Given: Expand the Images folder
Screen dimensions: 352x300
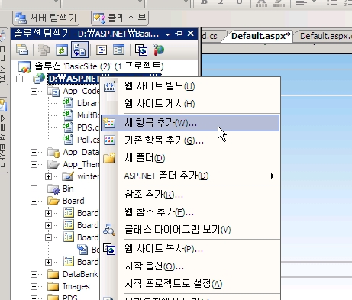Looking at the screenshot, I should coord(34,286).
